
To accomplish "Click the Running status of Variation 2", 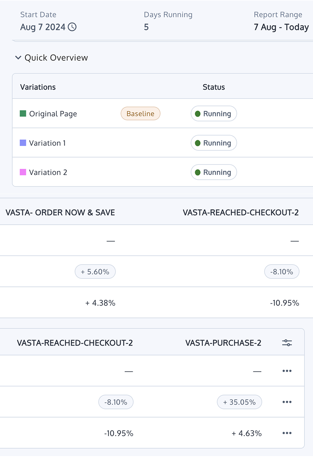I will pyautogui.click(x=213, y=172).
